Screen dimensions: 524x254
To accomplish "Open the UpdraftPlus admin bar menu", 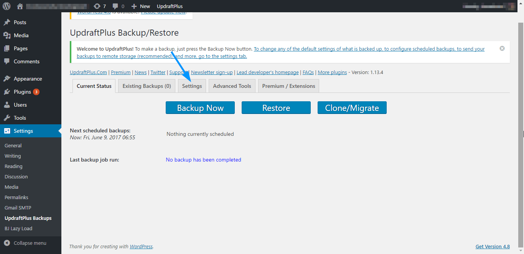I will tap(170, 6).
